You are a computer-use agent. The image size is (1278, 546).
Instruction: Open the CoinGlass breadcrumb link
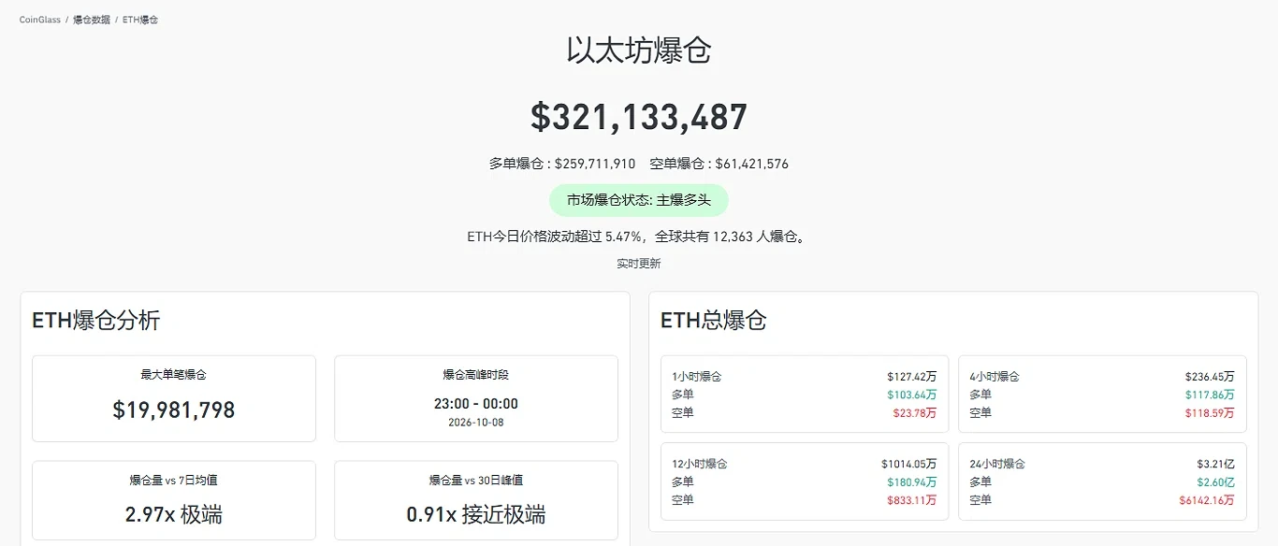[x=40, y=20]
